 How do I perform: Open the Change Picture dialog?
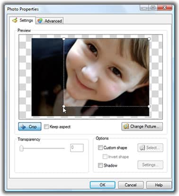(x=142, y=126)
